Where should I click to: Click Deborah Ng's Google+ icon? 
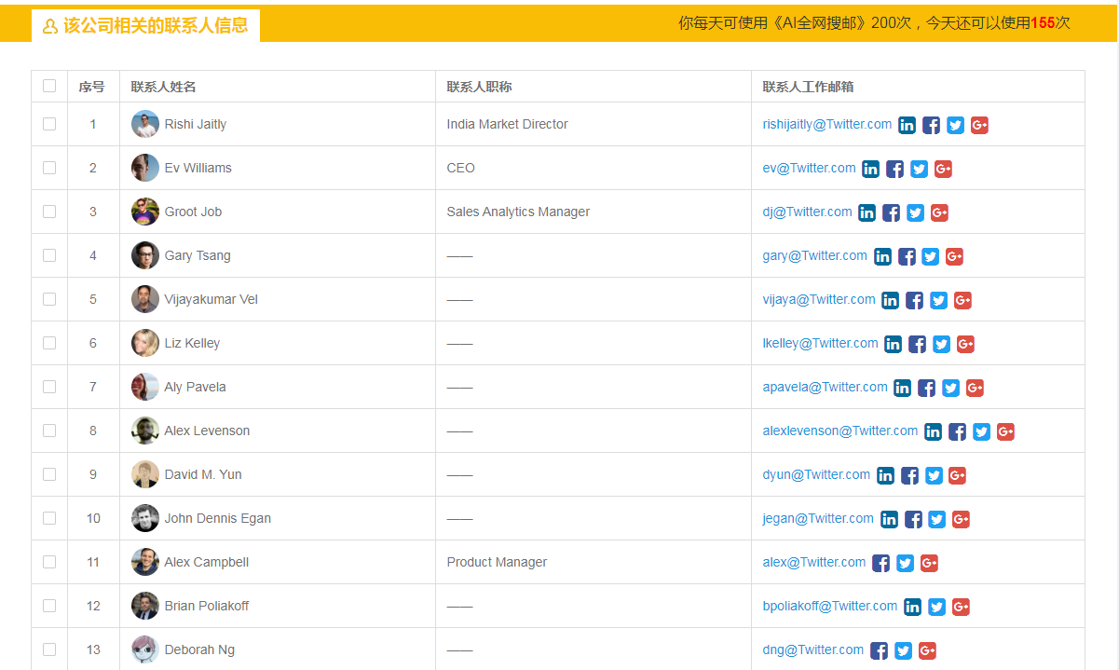point(927,651)
